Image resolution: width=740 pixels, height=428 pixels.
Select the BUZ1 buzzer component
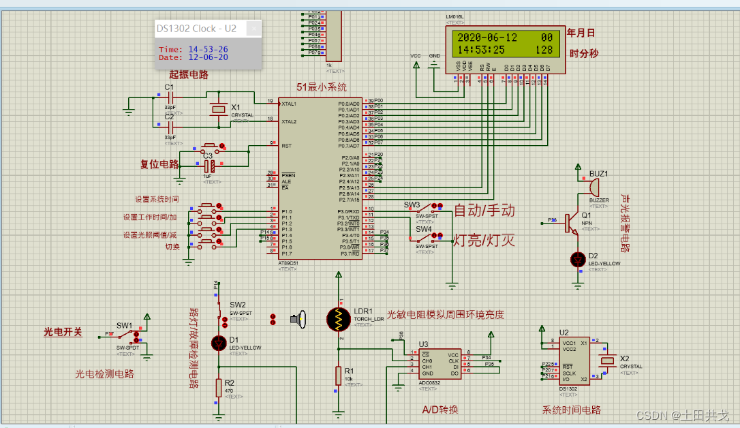click(x=593, y=187)
